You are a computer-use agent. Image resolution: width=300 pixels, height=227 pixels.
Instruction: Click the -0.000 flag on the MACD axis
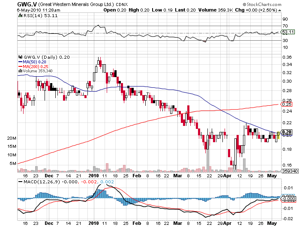click(x=288, y=199)
